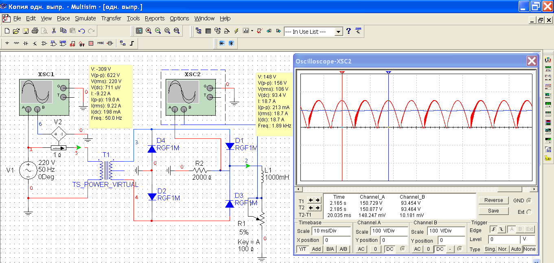Click the Zoom to Area icon
This screenshot has width=554, height=263.
(167, 31)
